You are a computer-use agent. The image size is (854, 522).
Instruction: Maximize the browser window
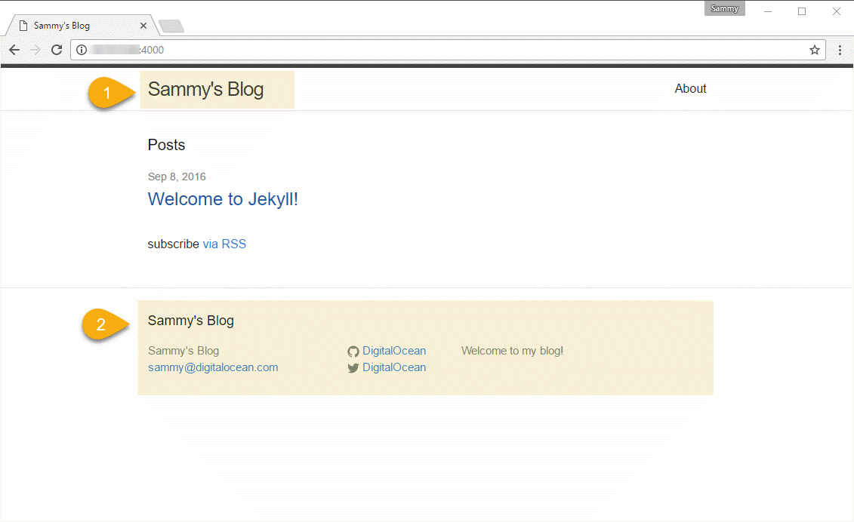click(x=802, y=11)
